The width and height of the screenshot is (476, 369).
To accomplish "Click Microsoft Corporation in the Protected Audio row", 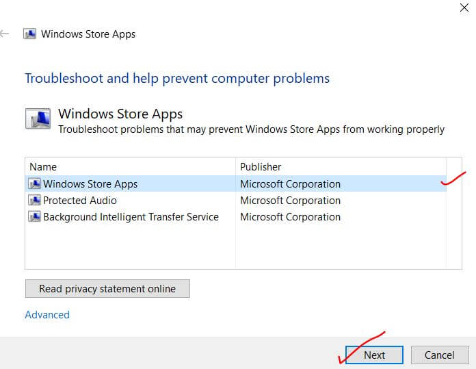I will pos(290,201).
